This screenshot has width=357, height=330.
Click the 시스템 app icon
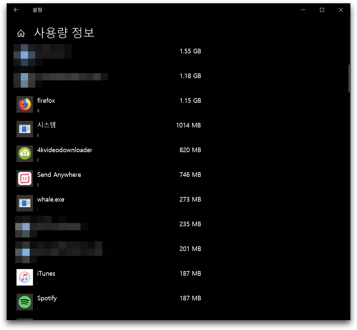pyautogui.click(x=25, y=129)
